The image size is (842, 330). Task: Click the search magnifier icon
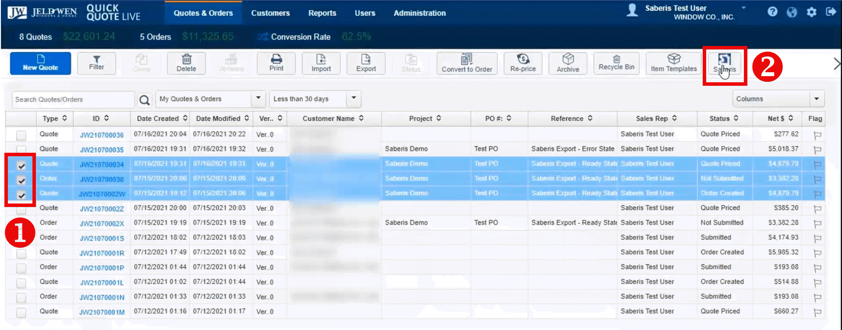pyautogui.click(x=144, y=100)
